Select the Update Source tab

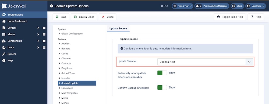tap(118, 28)
